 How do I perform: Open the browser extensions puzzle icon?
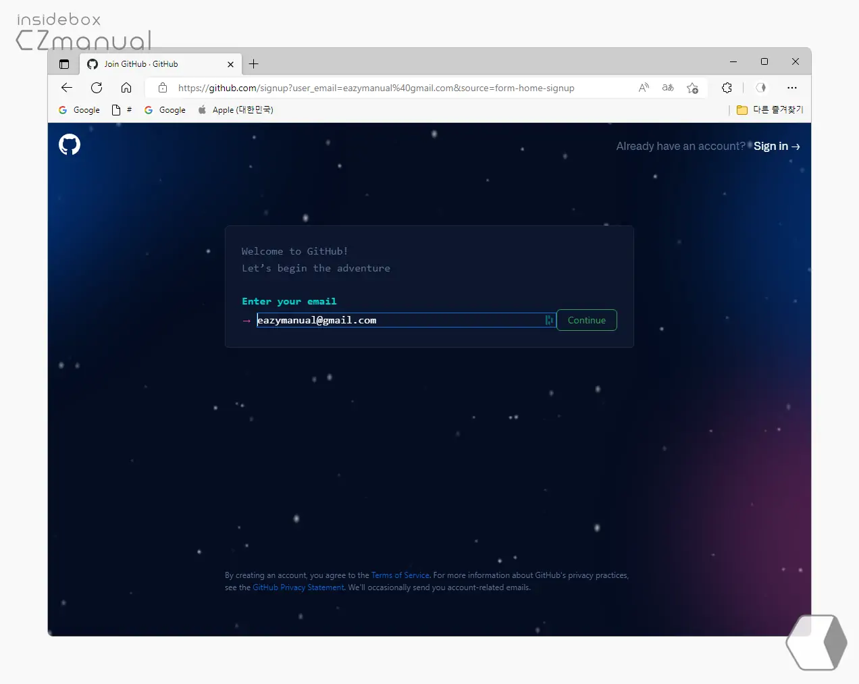(x=727, y=88)
